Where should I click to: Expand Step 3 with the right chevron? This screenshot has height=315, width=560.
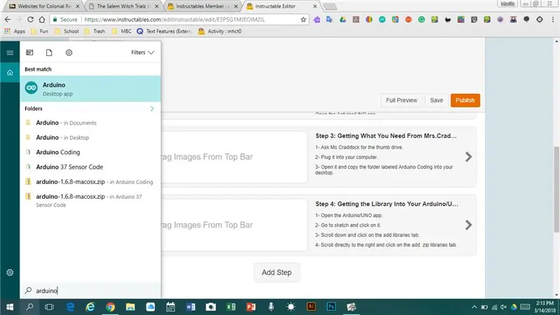tap(468, 157)
